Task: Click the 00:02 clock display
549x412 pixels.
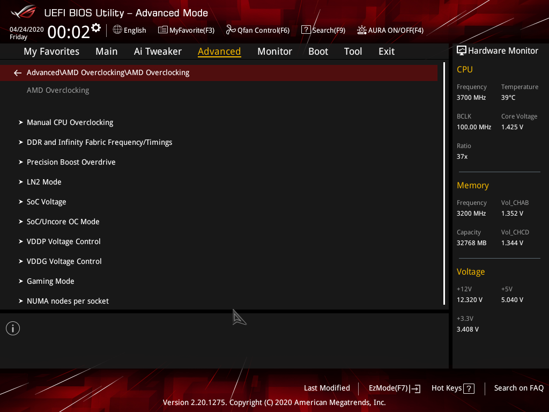Action: [x=69, y=32]
